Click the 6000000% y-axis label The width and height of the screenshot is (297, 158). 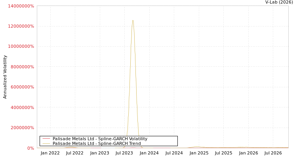tap(22, 87)
